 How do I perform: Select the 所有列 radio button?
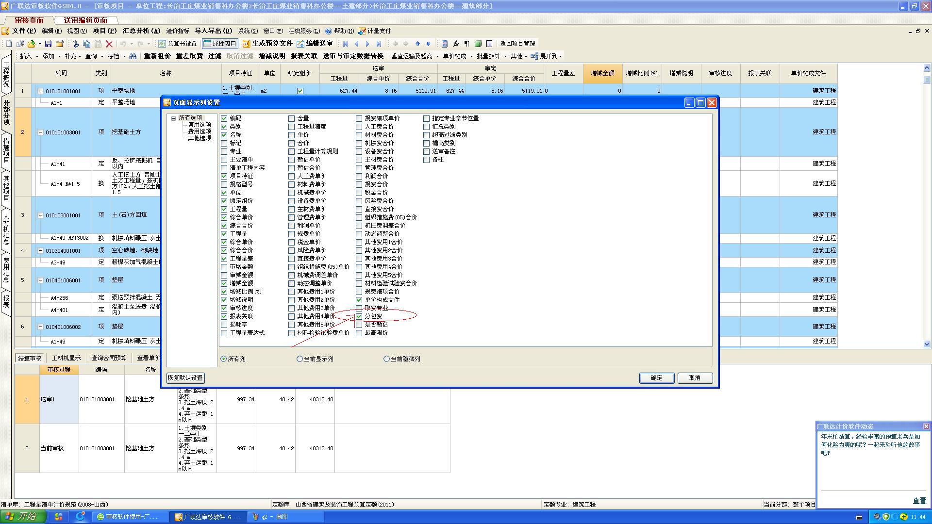tap(223, 359)
